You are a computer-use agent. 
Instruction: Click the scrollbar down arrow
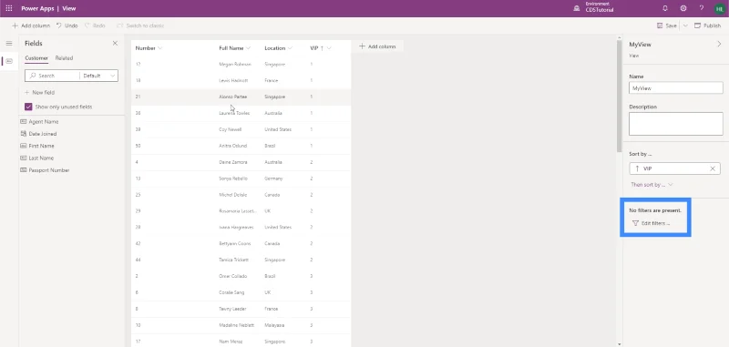[619, 344]
